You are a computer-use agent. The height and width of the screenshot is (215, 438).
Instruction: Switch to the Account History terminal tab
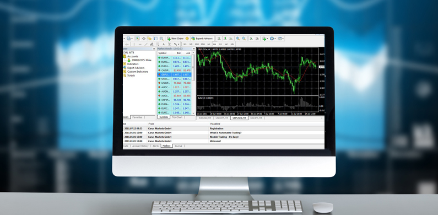pyautogui.click(x=140, y=146)
